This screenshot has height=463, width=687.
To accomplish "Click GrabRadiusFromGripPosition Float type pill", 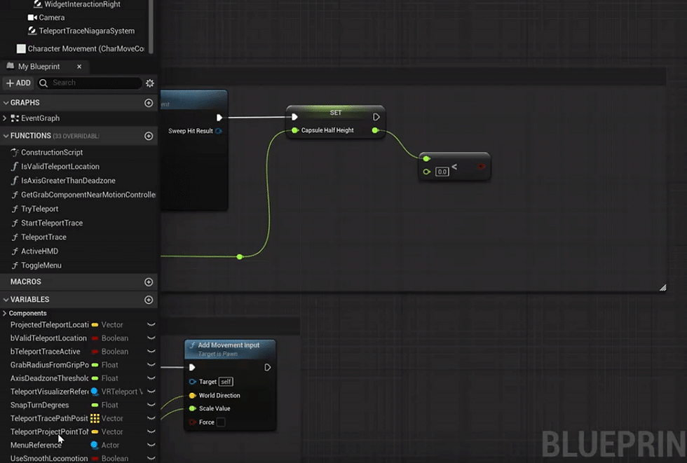I will [x=95, y=365].
